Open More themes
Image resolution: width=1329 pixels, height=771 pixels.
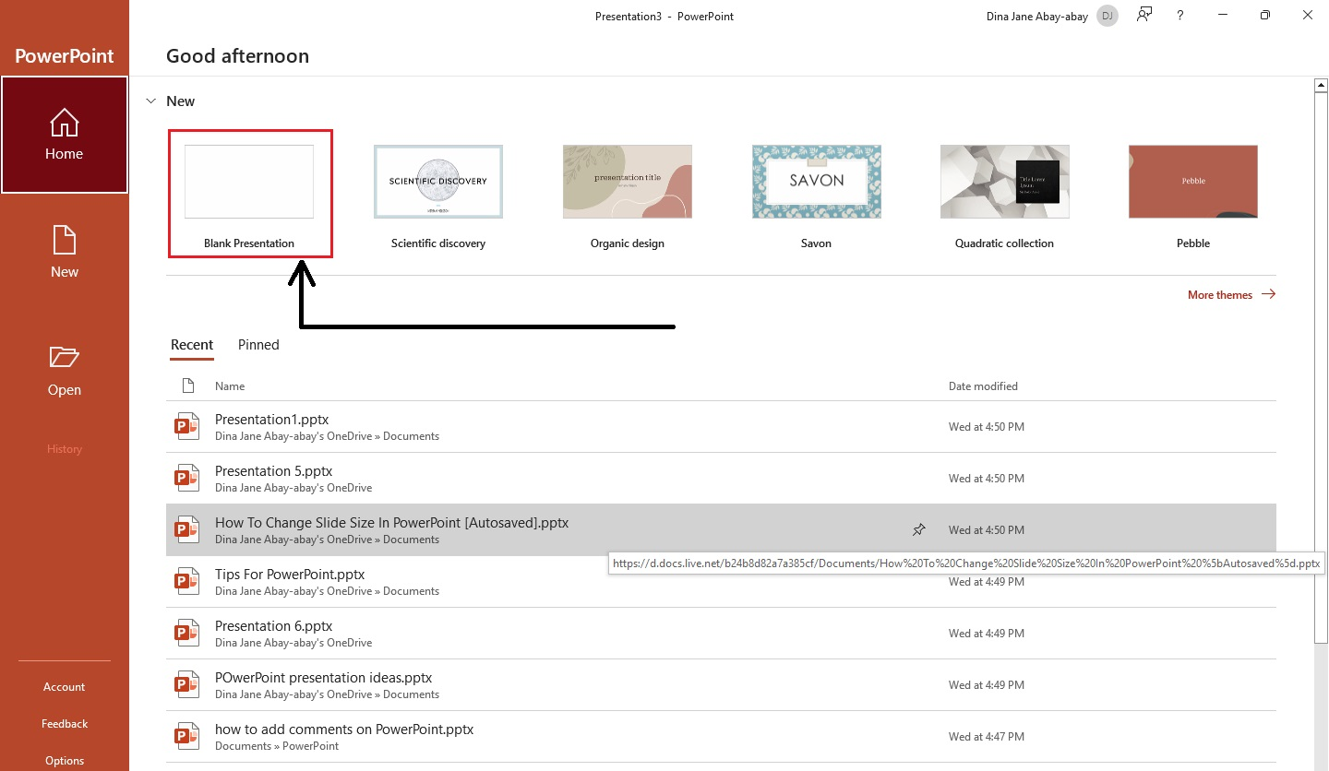1219,294
